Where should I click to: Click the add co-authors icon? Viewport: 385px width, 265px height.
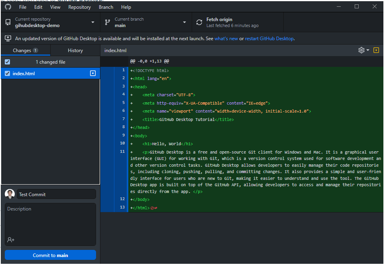coord(10,240)
